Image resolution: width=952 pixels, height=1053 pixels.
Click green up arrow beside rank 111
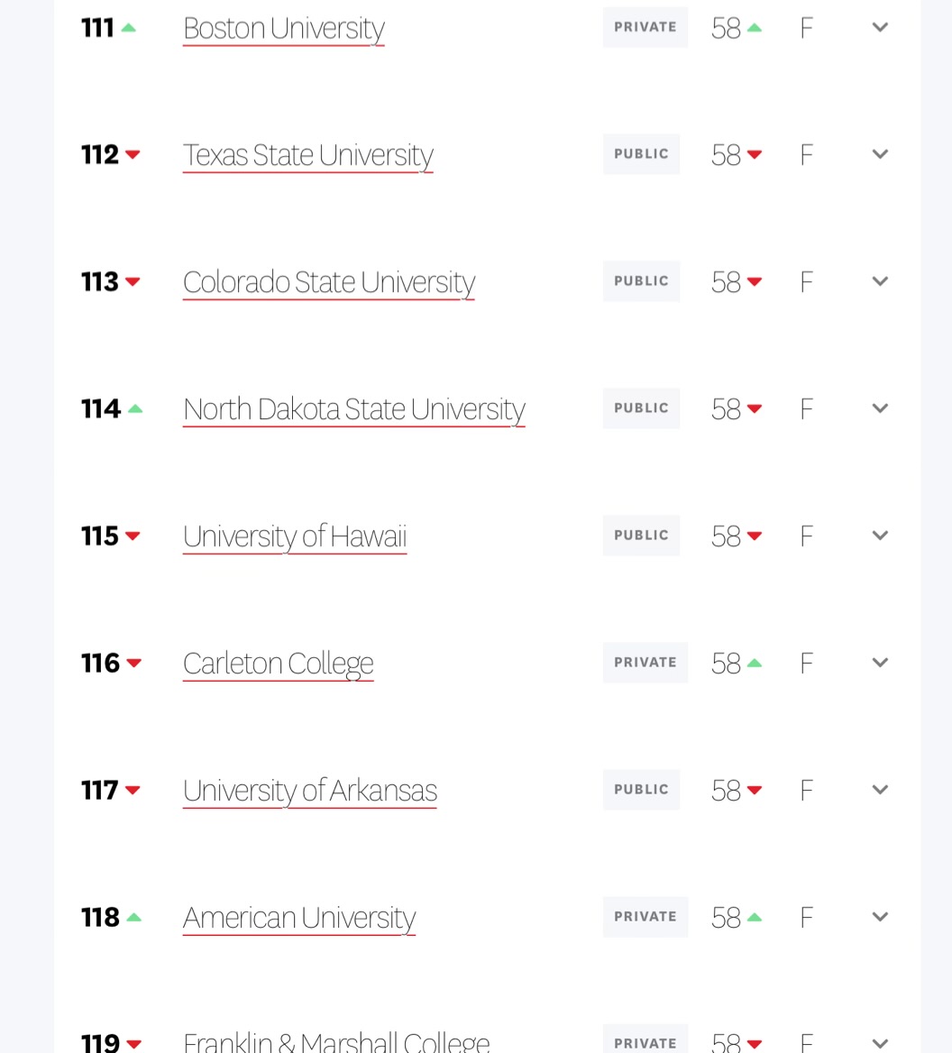[128, 28]
